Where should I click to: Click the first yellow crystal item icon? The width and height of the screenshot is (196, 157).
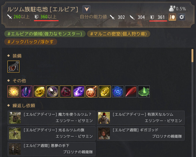40,92
